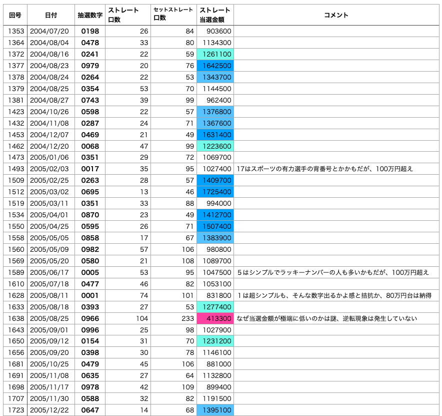
Task: Click the comment about 1は超シンプル
Action: click(x=334, y=295)
